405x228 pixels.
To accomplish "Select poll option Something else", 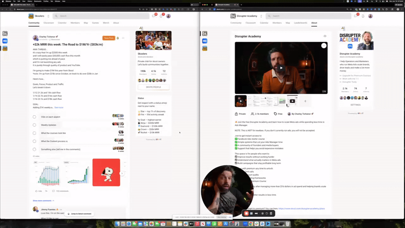I will tap(34, 149).
